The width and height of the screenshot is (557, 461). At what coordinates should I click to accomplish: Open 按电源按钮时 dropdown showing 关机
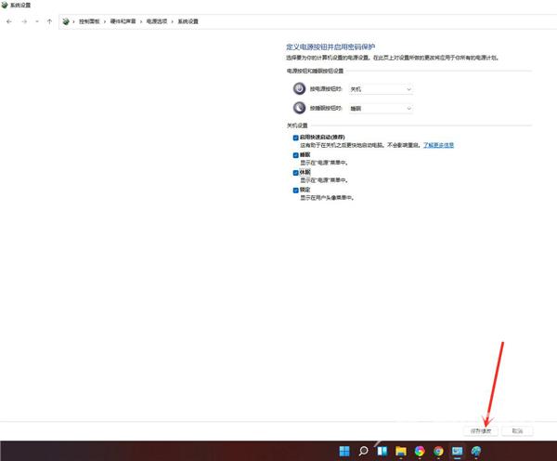coord(381,89)
